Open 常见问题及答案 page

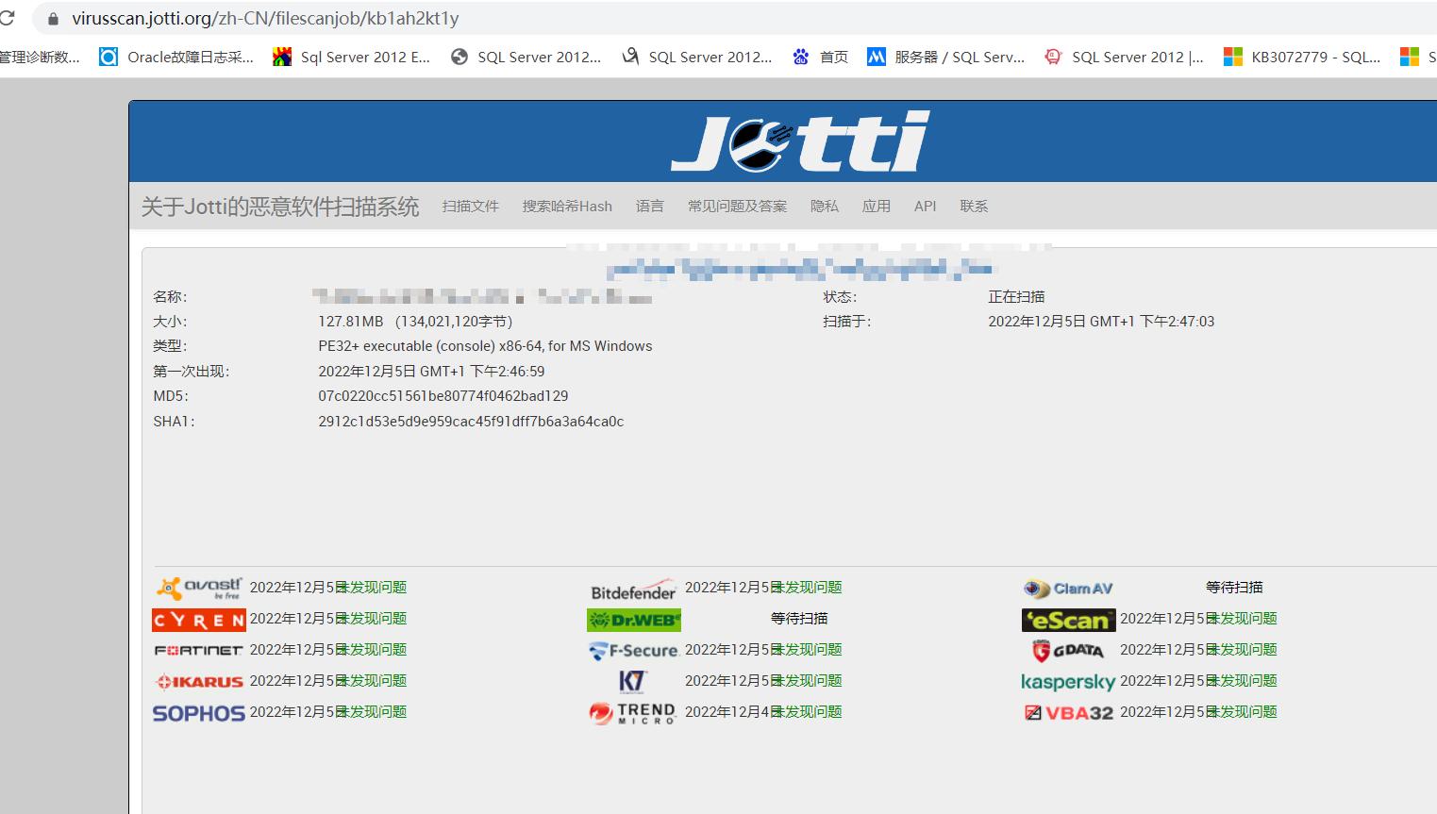737,206
